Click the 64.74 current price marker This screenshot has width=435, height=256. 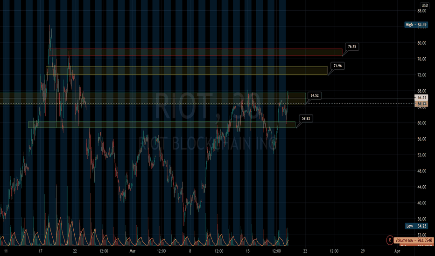click(x=421, y=104)
